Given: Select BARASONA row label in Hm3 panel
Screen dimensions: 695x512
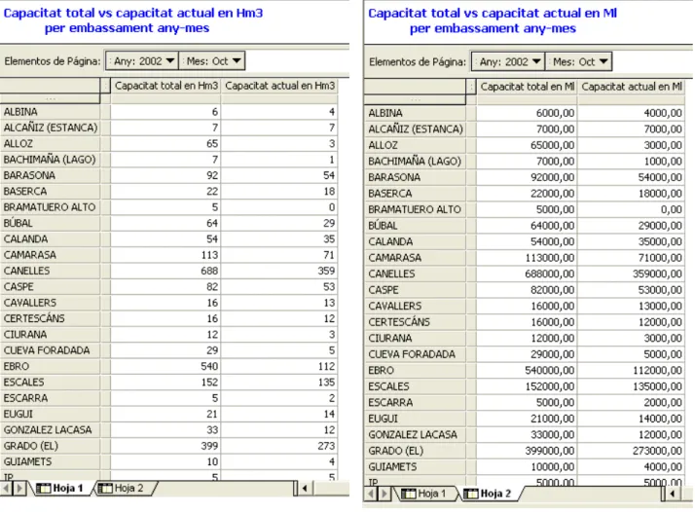Looking at the screenshot, I should (50, 175).
